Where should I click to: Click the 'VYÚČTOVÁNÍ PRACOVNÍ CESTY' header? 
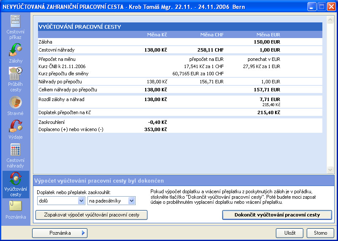pyautogui.click(x=80, y=27)
